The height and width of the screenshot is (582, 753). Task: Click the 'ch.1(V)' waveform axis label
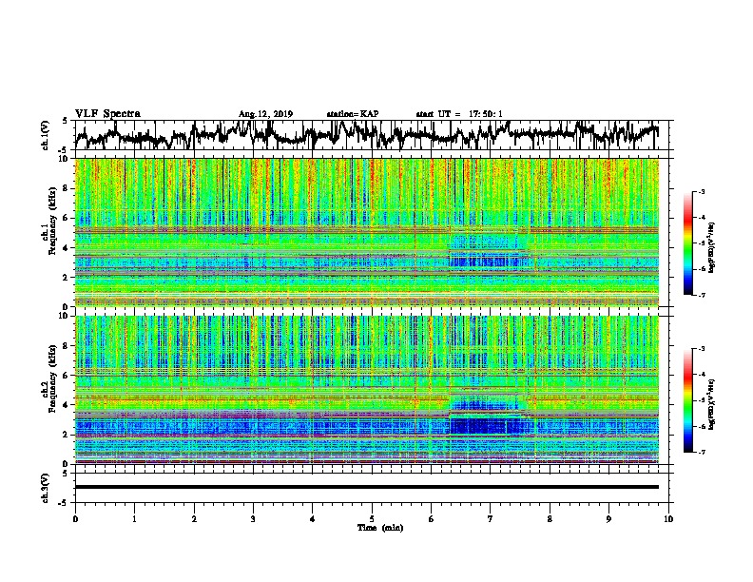[46, 135]
